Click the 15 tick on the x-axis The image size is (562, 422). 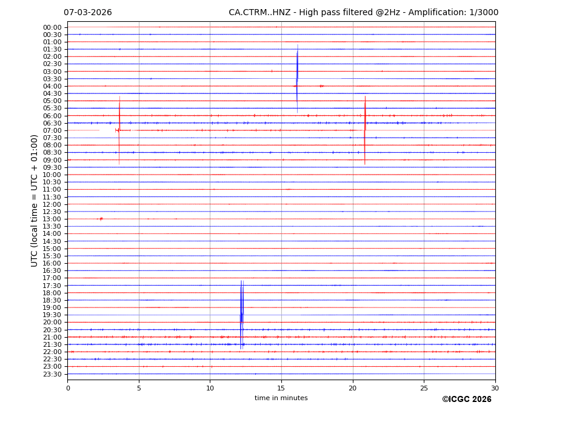click(x=281, y=388)
